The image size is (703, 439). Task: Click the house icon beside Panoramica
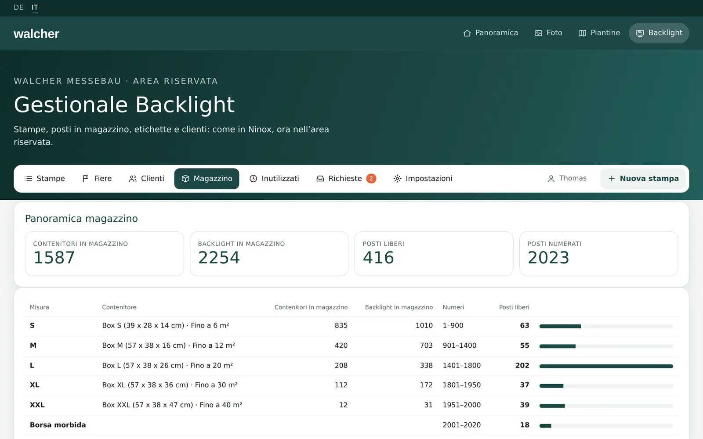(x=467, y=33)
